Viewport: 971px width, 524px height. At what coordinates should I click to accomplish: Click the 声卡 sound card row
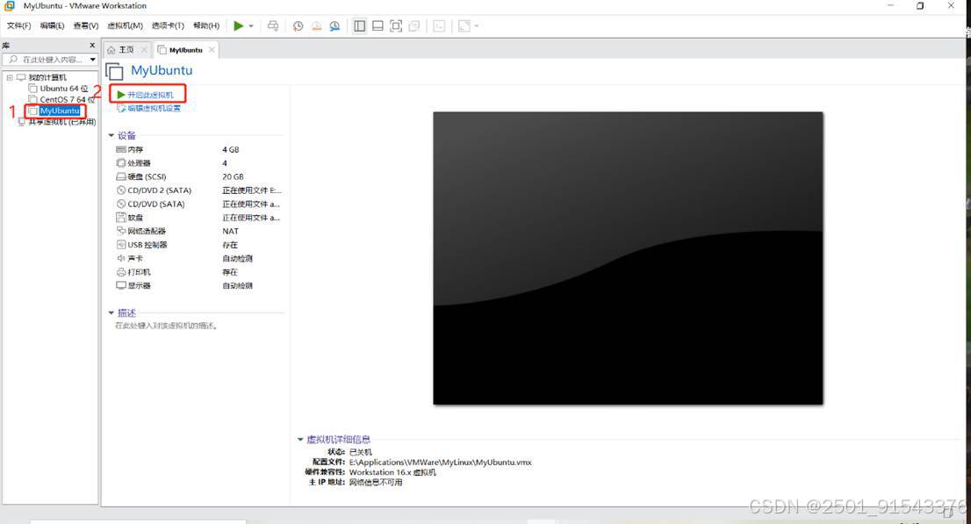tap(198, 259)
